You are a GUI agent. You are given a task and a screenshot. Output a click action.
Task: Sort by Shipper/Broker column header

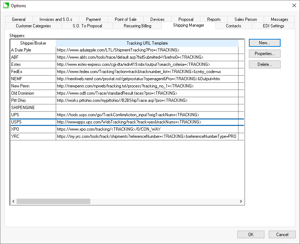coord(33,43)
